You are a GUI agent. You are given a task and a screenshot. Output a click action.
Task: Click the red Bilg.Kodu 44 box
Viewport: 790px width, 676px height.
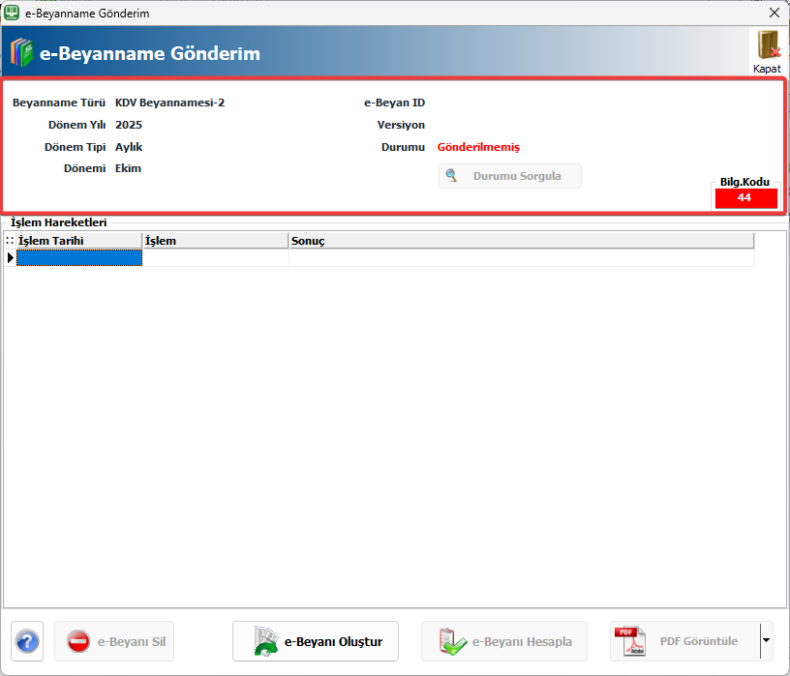pos(744,197)
